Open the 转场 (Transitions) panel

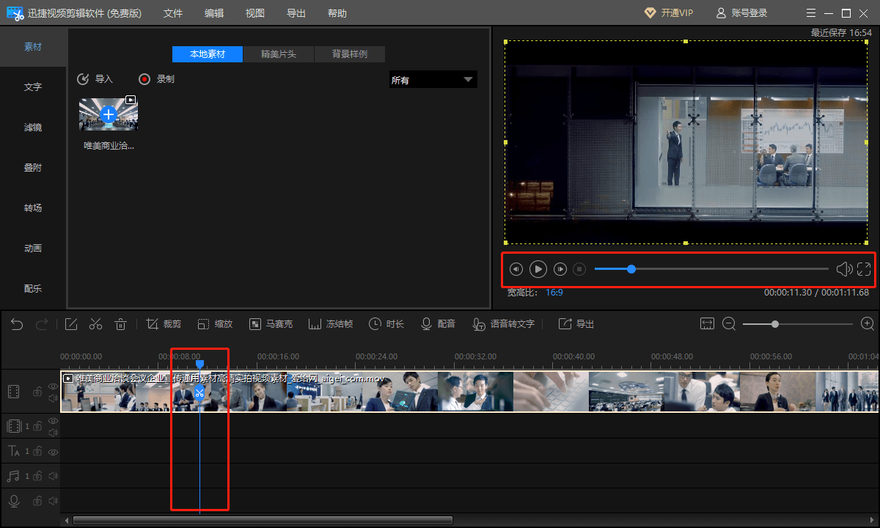(x=32, y=208)
